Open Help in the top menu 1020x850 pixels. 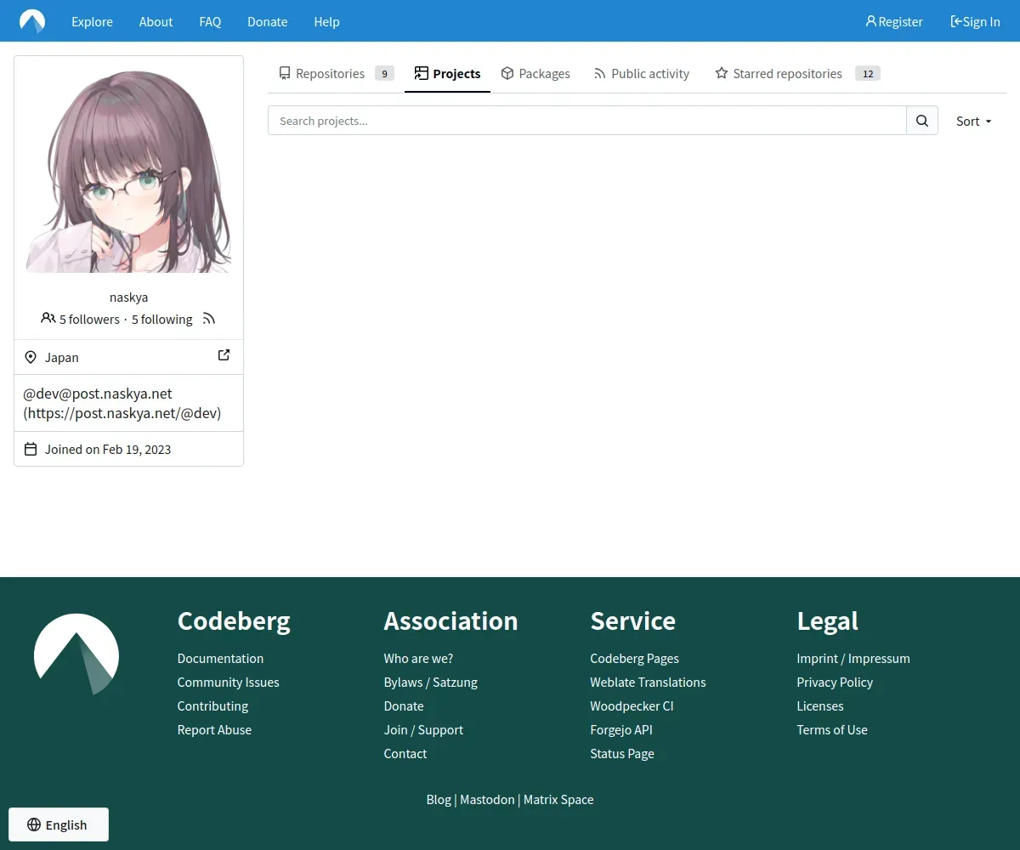(x=326, y=21)
